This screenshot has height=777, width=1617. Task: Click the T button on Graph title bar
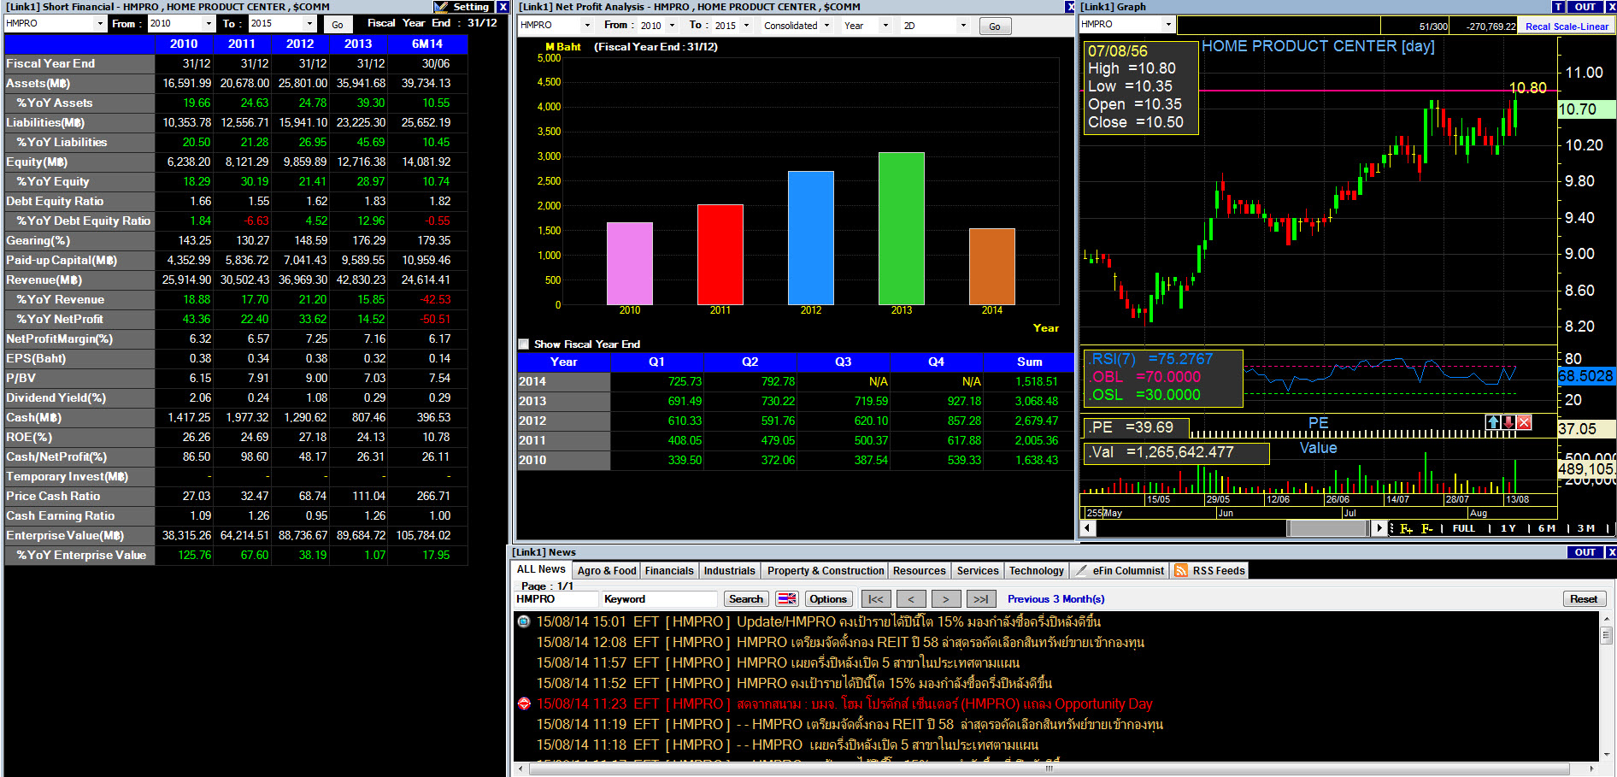1558,7
